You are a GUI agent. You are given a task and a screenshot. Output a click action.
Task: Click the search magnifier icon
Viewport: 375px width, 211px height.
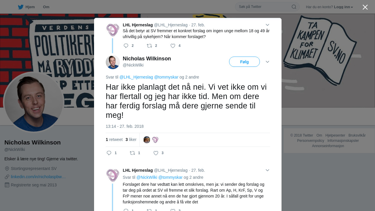tap(294, 7)
